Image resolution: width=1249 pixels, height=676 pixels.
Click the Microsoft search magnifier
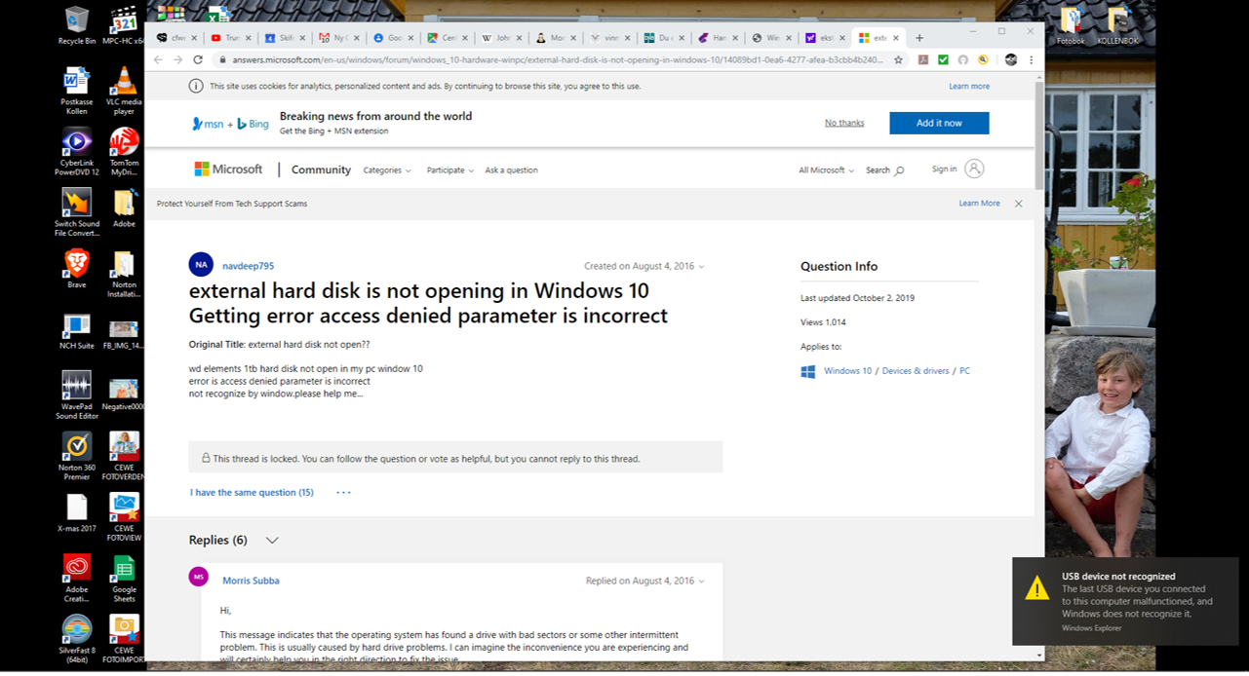899,170
